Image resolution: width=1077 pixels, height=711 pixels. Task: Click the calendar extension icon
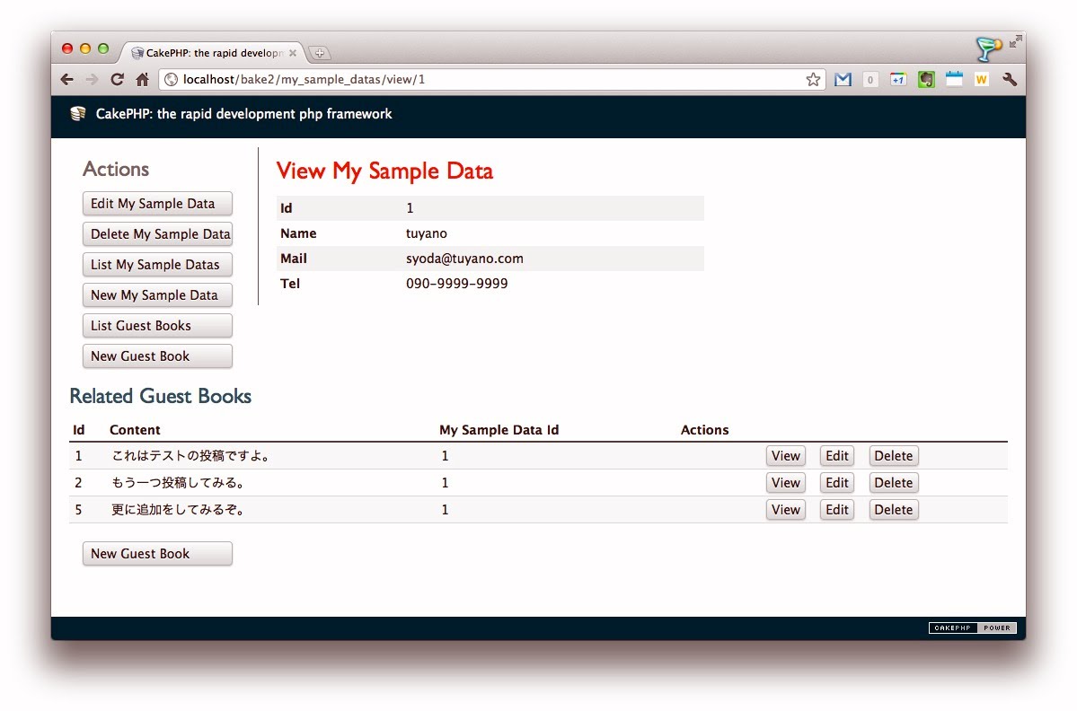click(954, 80)
